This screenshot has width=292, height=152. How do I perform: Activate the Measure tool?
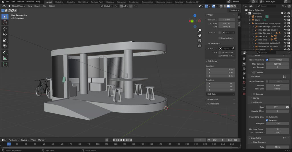(5, 58)
